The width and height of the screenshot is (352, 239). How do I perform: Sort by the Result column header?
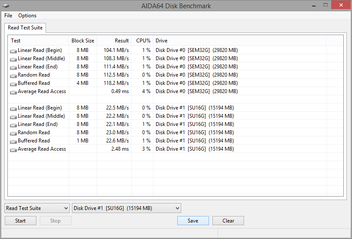point(114,41)
